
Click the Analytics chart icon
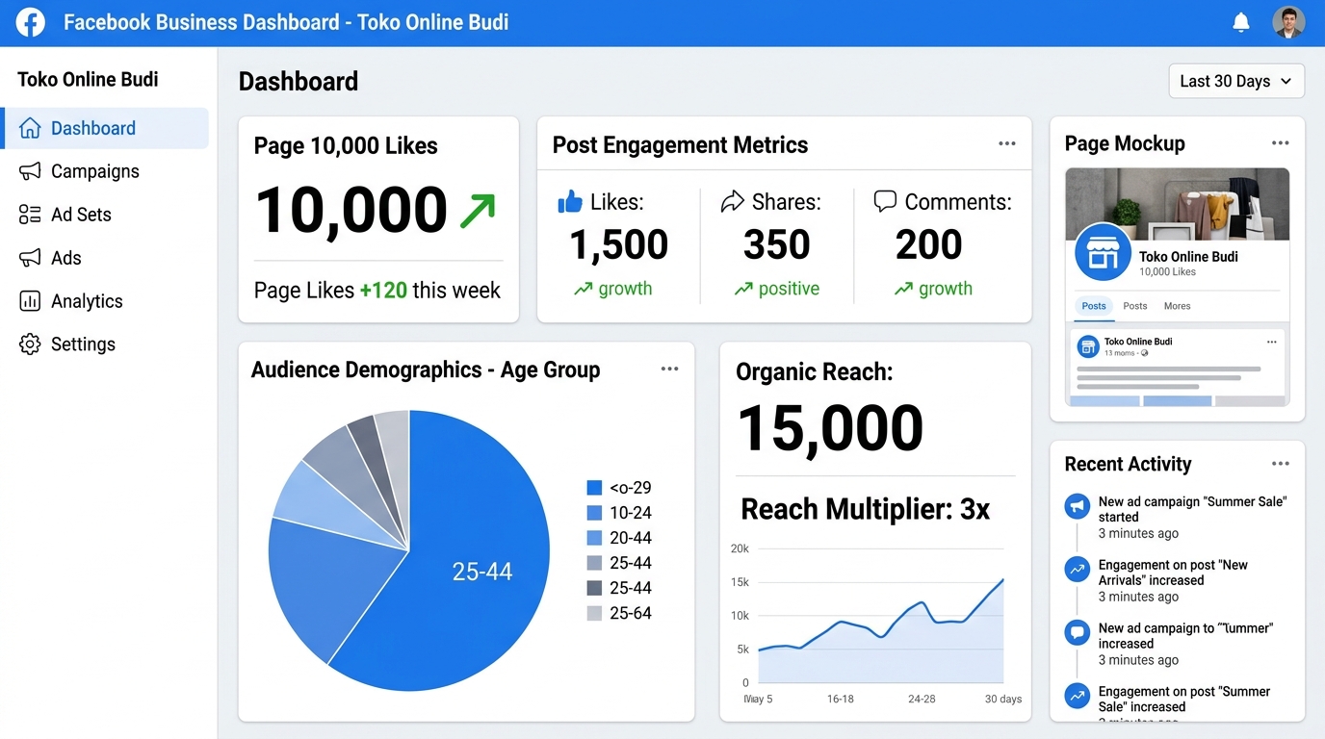click(x=30, y=301)
